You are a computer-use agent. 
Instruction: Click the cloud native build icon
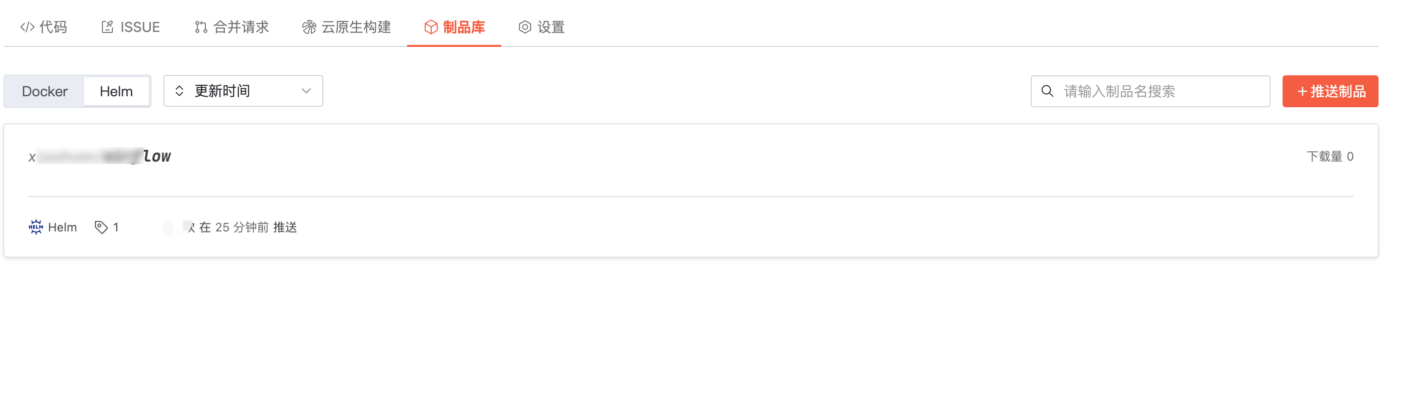(309, 27)
